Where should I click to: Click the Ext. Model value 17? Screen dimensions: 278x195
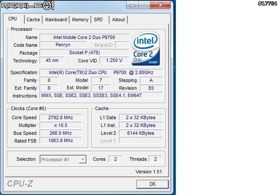100,88
